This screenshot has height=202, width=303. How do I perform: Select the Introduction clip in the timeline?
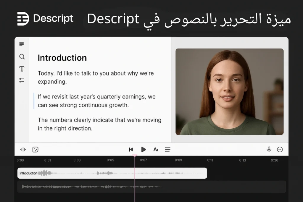click(89, 173)
